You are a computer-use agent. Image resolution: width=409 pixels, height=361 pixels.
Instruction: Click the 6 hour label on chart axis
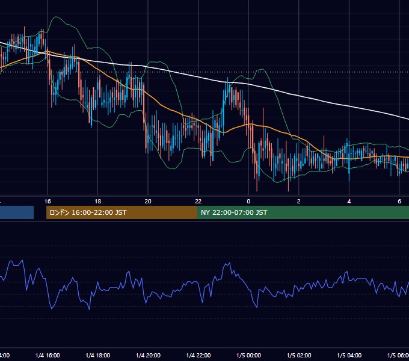tap(399, 202)
